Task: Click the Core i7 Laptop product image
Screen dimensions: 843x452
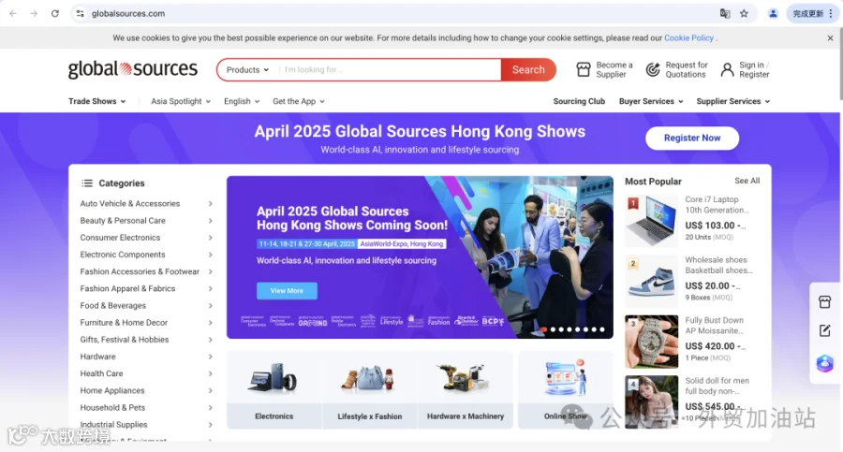Action: [x=652, y=221]
